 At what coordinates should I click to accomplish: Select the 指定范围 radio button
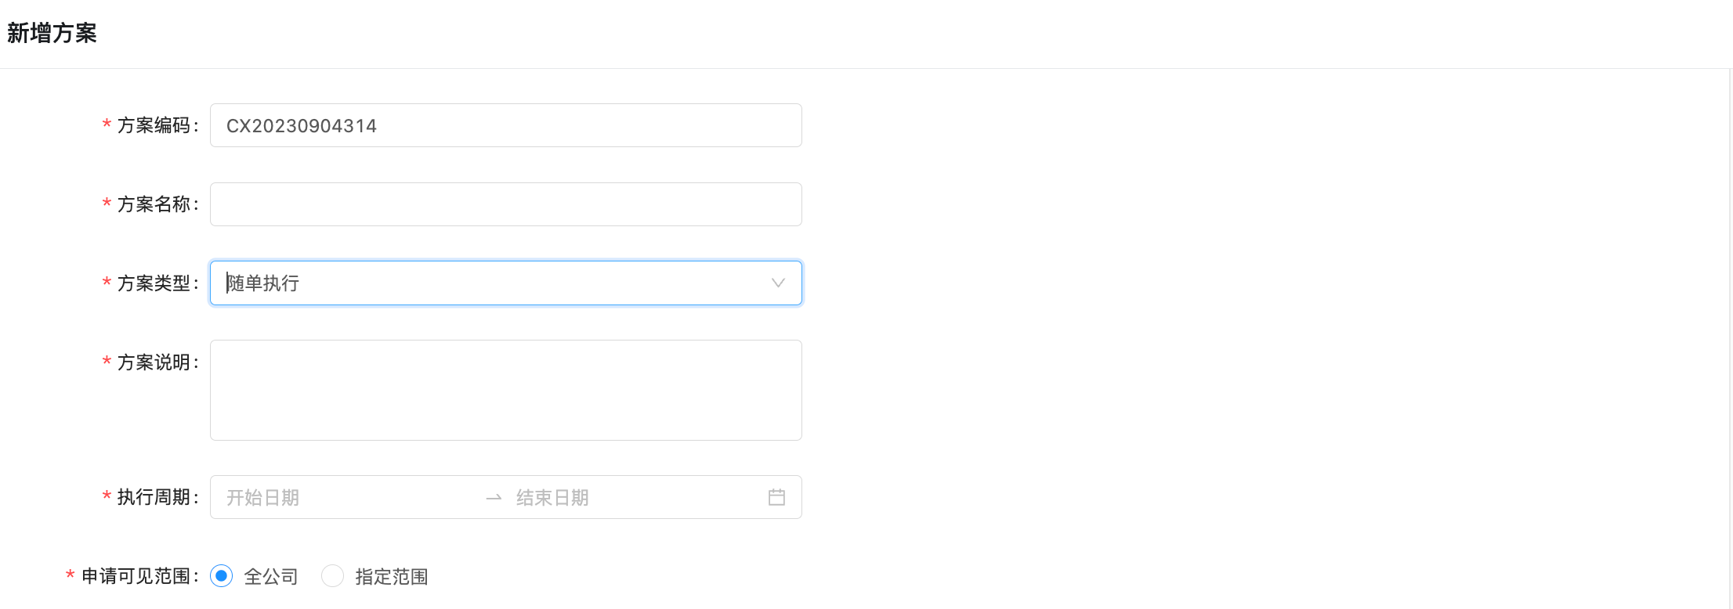pyautogui.click(x=333, y=576)
